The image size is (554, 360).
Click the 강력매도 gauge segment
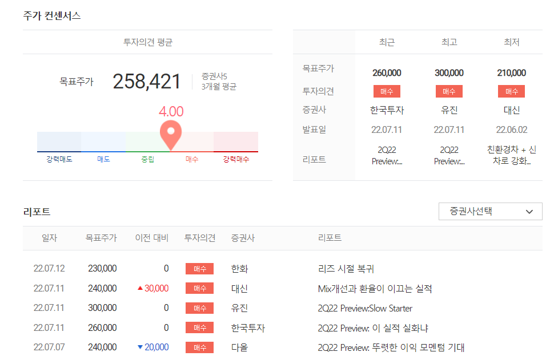[59, 142]
